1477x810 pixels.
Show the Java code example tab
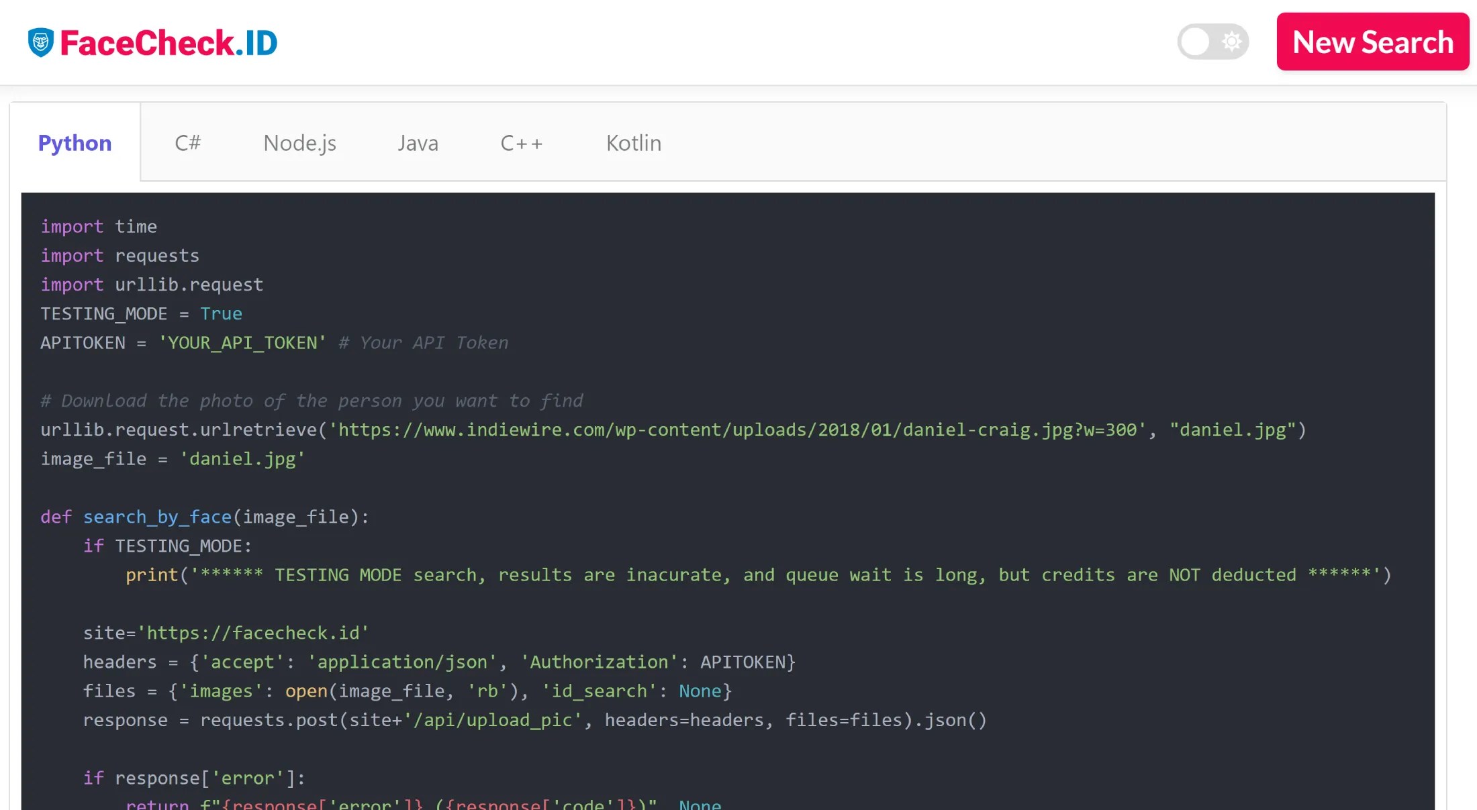click(x=418, y=143)
